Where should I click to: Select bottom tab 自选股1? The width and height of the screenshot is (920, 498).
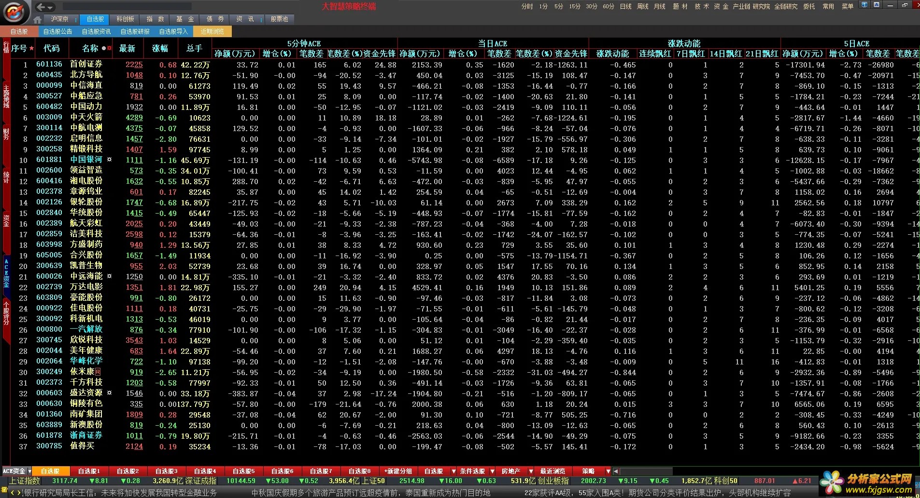point(89,471)
